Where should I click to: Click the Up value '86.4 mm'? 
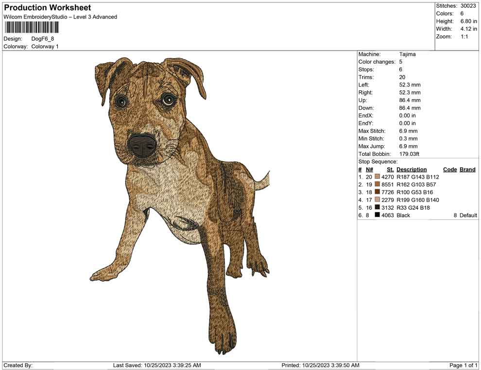[x=410, y=100]
